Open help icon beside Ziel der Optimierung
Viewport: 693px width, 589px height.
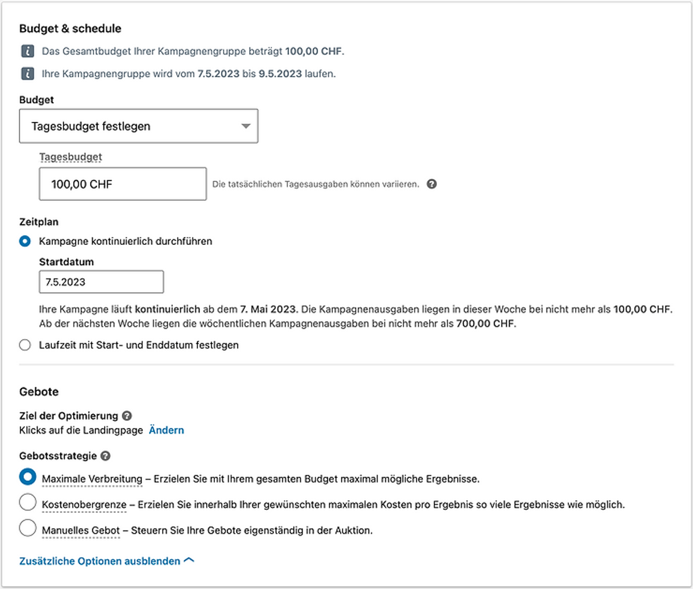[127, 416]
